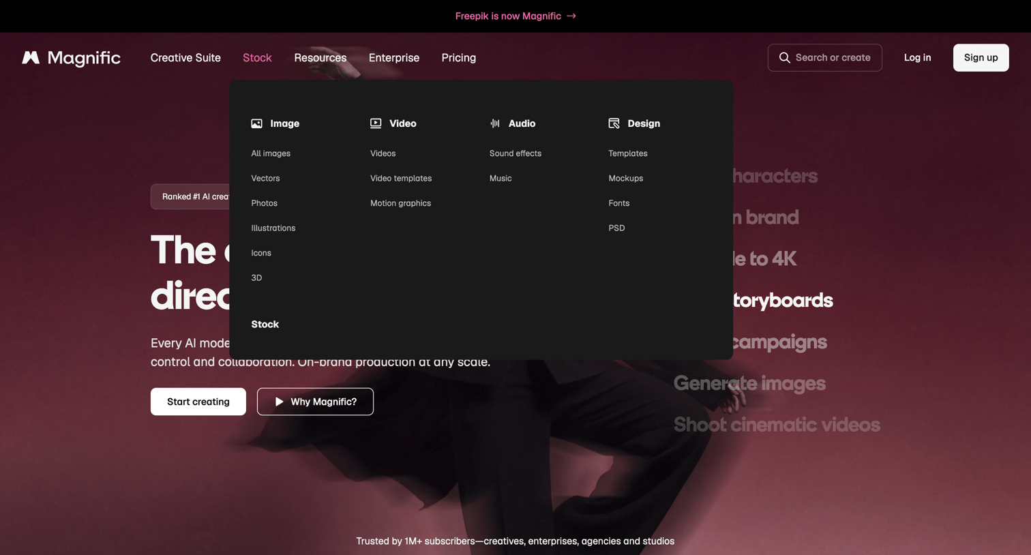The image size is (1031, 555).
Task: Select PSD in the Design column
Action: (616, 228)
